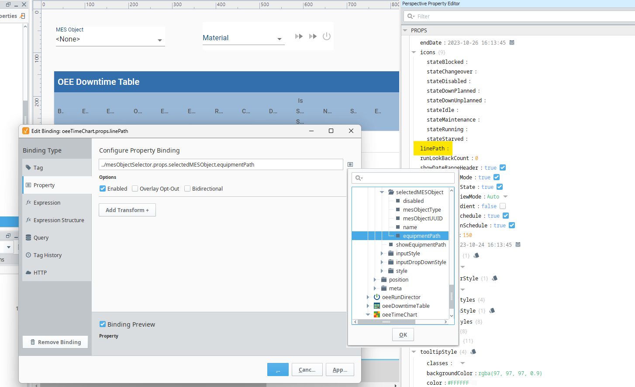The height and width of the screenshot is (387, 635).
Task: Select the oeeTimeChart component in tree
Action: [x=399, y=315]
